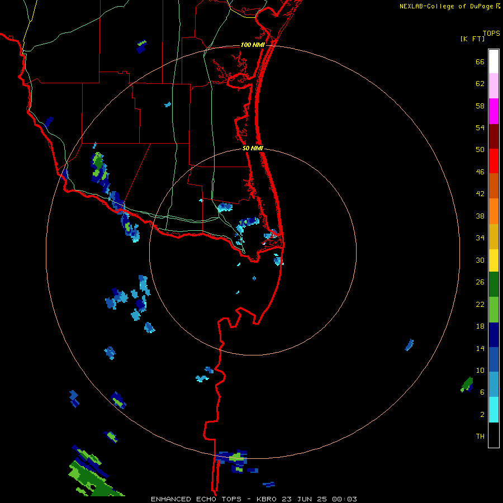Click the light pink legend swatch
The width and height of the screenshot is (503, 503).
[x=493, y=86]
